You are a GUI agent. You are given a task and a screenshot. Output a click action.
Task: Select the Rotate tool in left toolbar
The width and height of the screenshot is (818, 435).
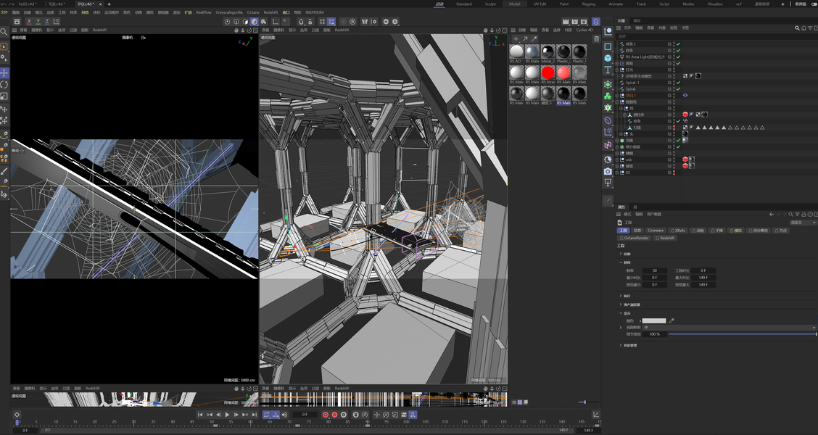coord(4,85)
